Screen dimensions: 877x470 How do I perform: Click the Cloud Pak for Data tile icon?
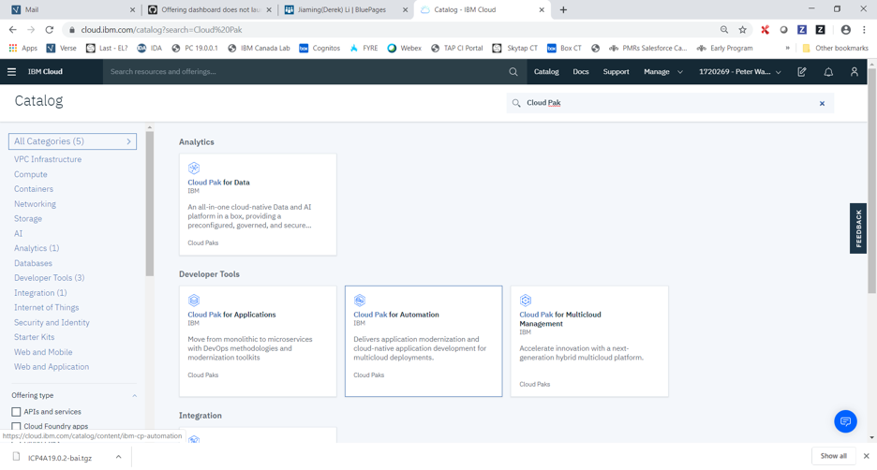(194, 168)
